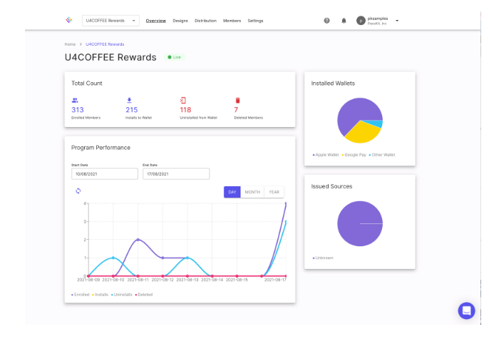
Task: Click the U4COFFEE Rewards breadcrumb link
Action: pos(105,44)
